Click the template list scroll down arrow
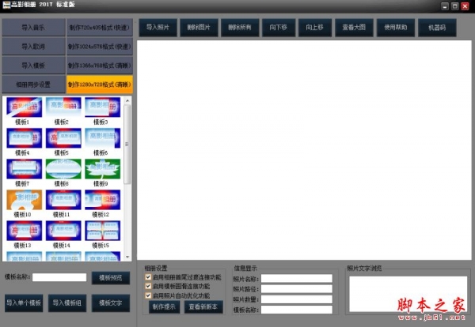 127,257
